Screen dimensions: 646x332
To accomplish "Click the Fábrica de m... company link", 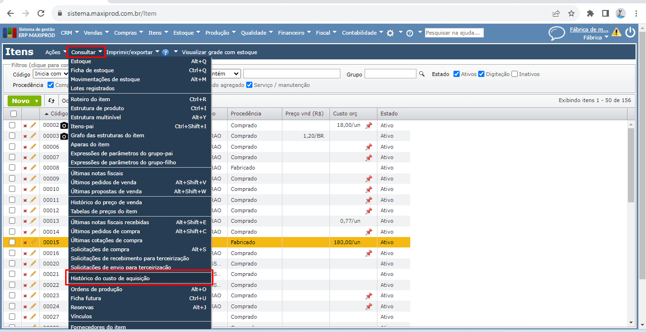I will pos(589,29).
